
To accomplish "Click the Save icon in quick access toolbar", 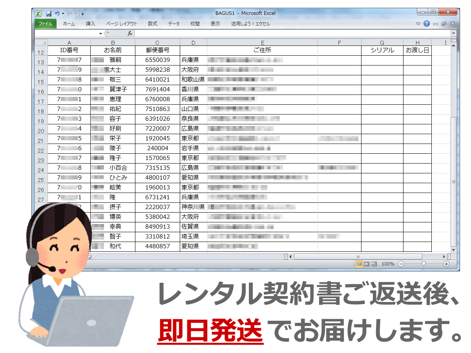I will pos(49,13).
